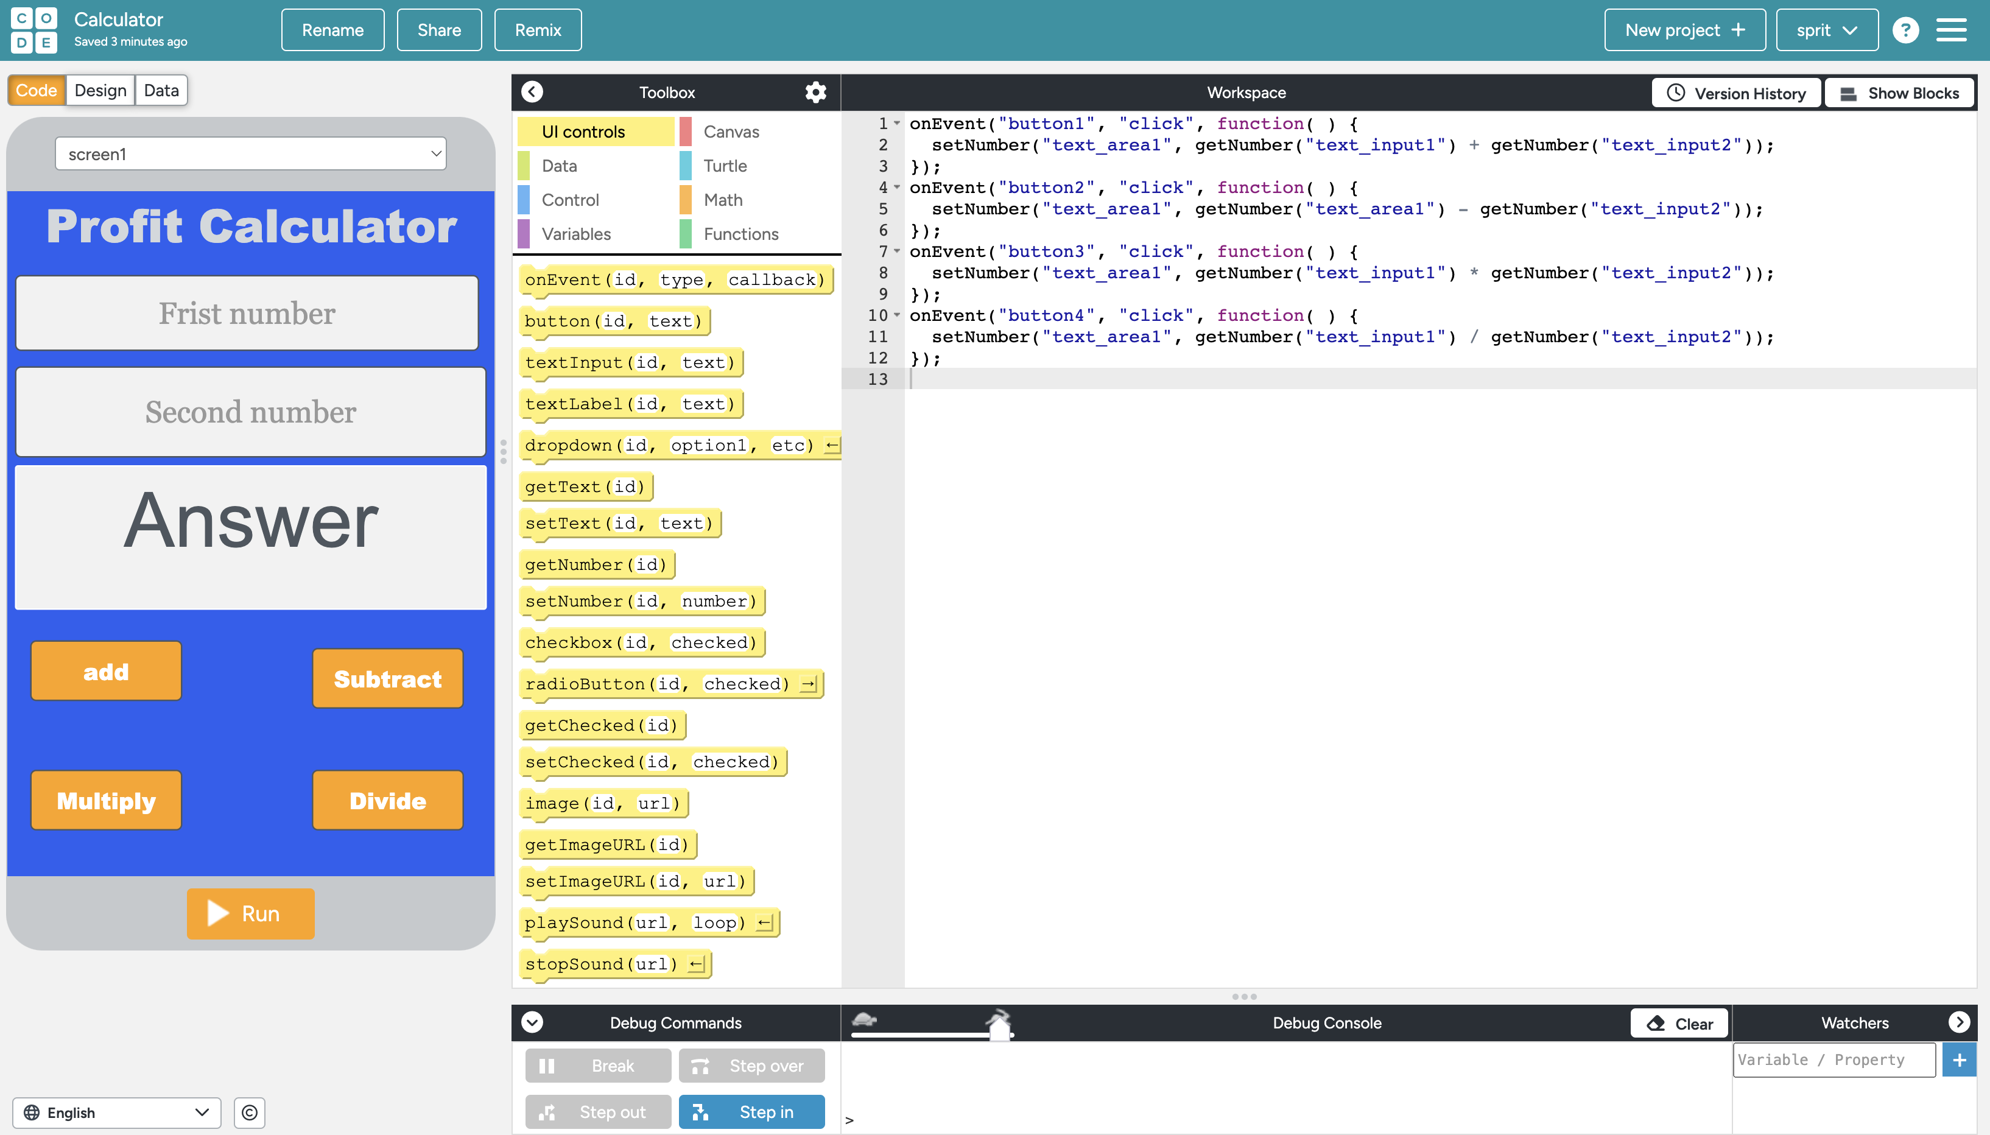1990x1135 pixels.
Task: Switch to the Design tab
Action: click(x=100, y=91)
